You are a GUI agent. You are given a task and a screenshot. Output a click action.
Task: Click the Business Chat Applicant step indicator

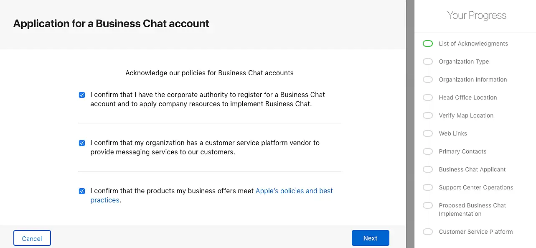(x=427, y=169)
